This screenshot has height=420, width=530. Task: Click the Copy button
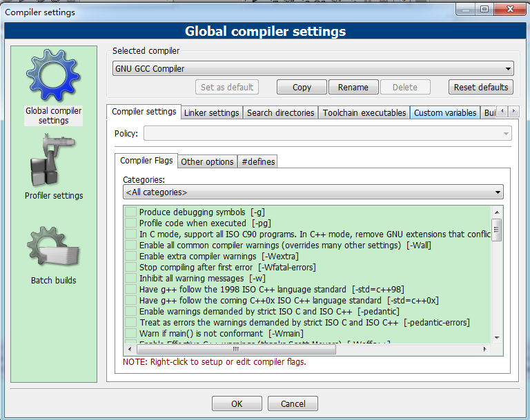coord(302,87)
